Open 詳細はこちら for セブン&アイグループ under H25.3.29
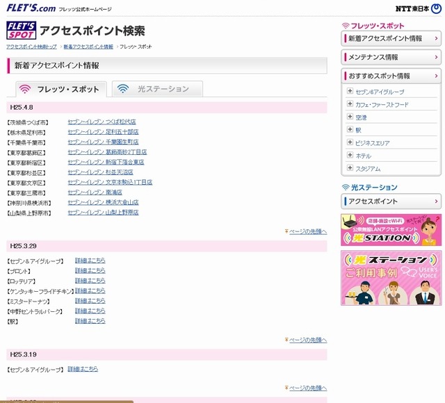 tap(90, 261)
